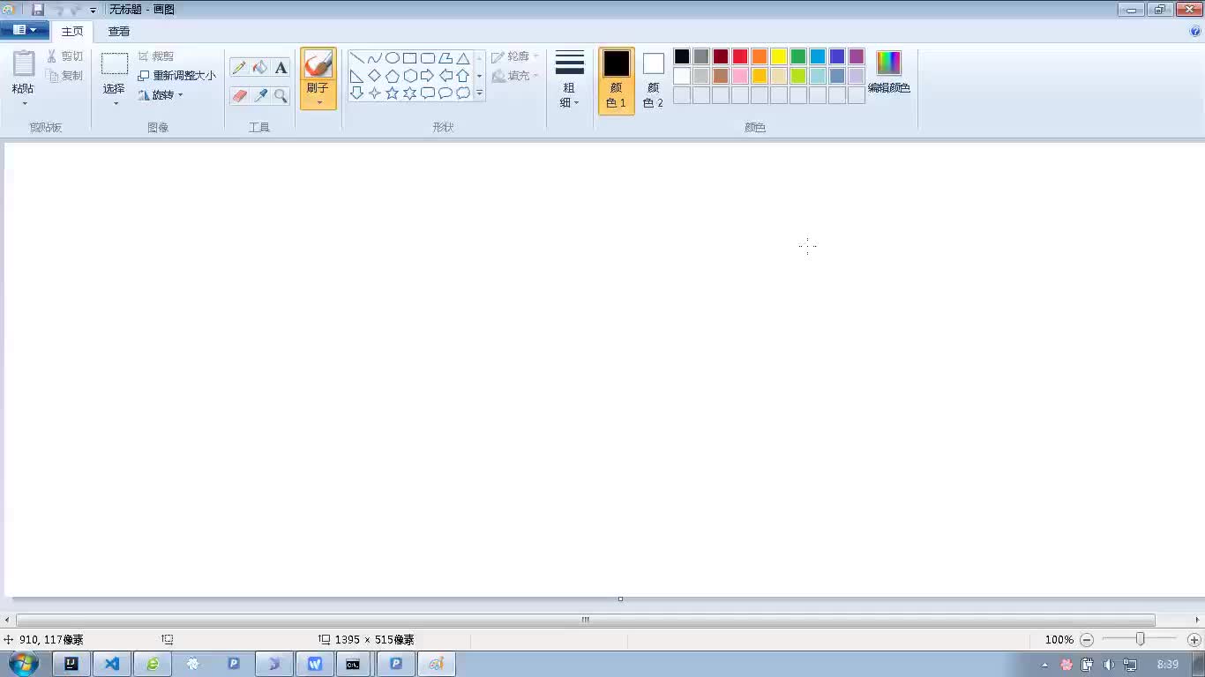Open Edit colors (编辑颜色) dialog
This screenshot has width=1205, height=677.
click(x=889, y=72)
